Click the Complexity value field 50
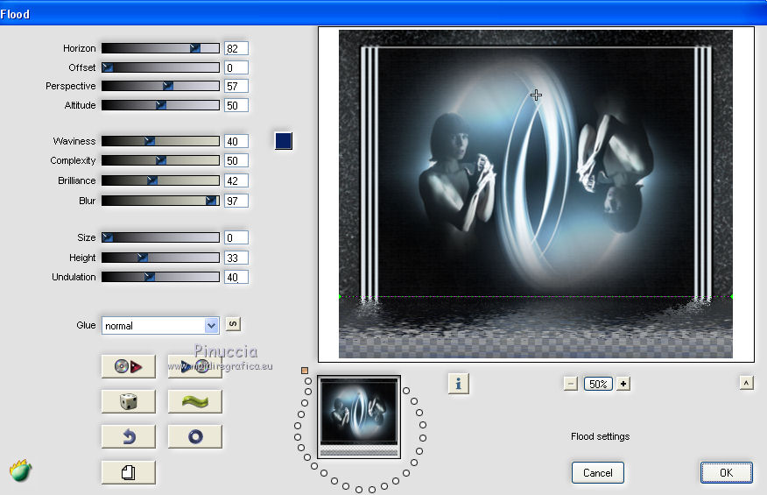The image size is (767, 495). click(236, 160)
